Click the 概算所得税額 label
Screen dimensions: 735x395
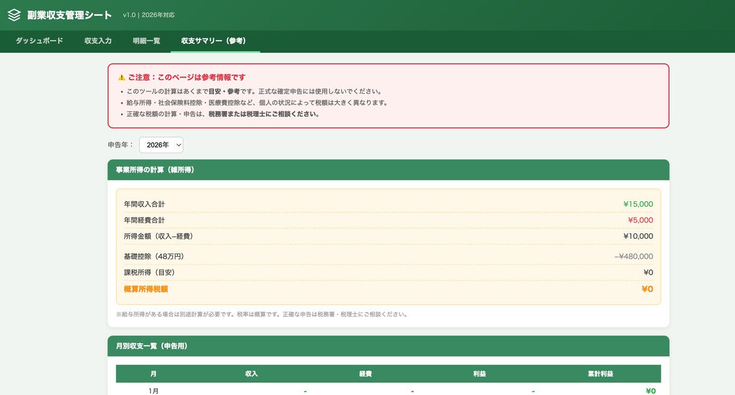pos(146,289)
